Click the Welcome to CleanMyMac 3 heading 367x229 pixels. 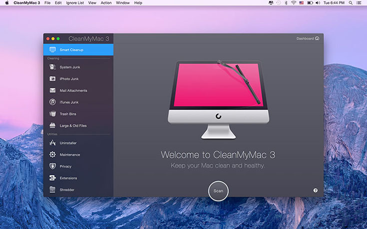point(218,155)
